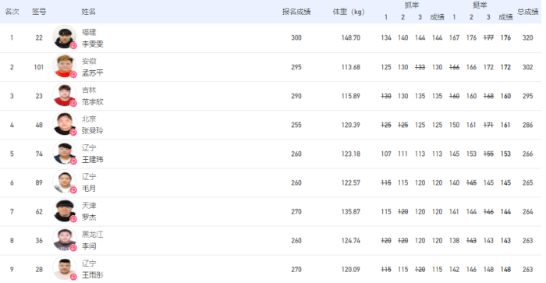Open the 安徽 athlete's profile photo

(x=65, y=65)
